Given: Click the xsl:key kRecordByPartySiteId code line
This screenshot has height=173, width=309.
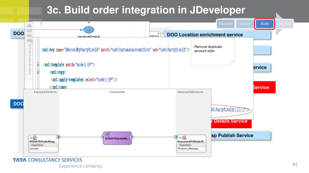Looking at the screenshot, I should [x=116, y=50].
